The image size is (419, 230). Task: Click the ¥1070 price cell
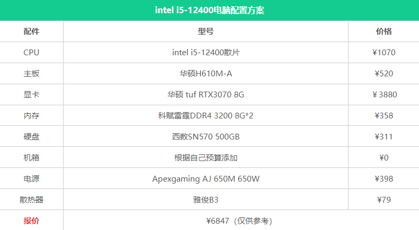(x=384, y=53)
